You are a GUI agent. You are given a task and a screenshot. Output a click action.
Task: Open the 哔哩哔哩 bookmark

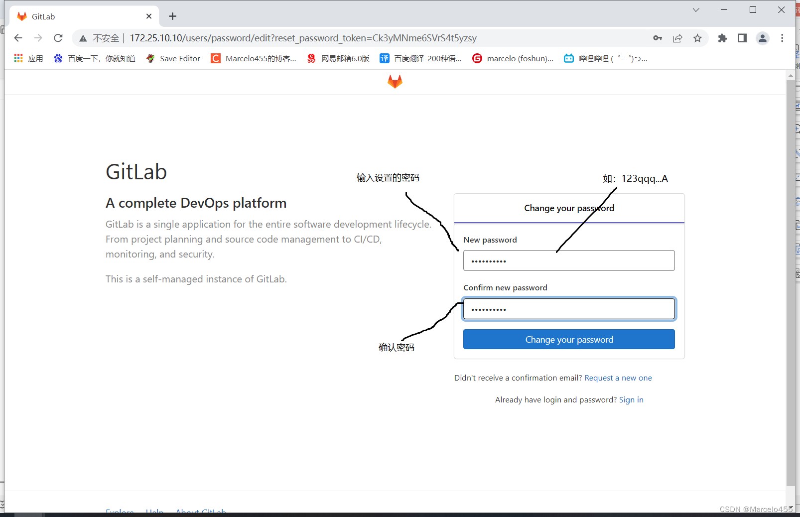click(x=606, y=58)
